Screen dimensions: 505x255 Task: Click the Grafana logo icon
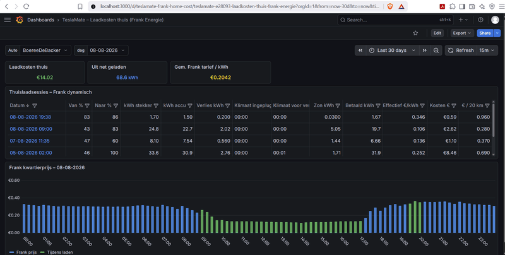tap(20, 20)
